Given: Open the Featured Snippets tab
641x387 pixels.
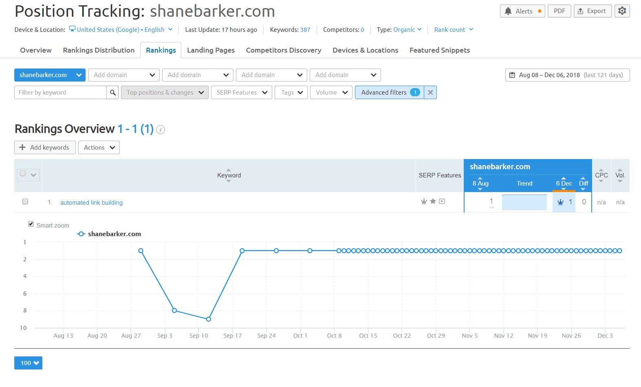Looking at the screenshot, I should pyautogui.click(x=439, y=50).
